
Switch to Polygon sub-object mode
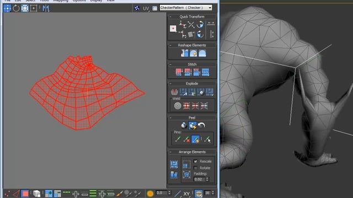25,194
